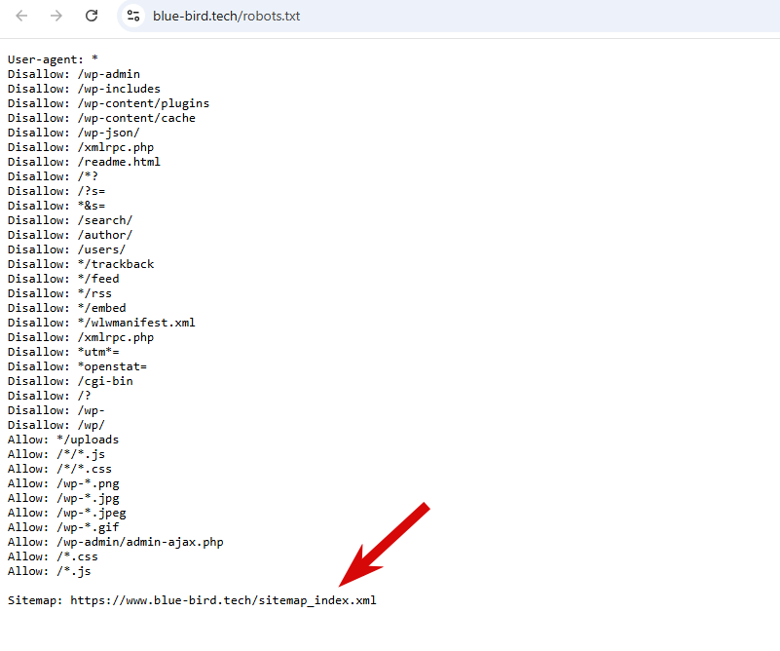Image resolution: width=780 pixels, height=651 pixels.
Task: Click the 'Allow: /wp-admin/admin-ajax.php' line
Action: [116, 543]
